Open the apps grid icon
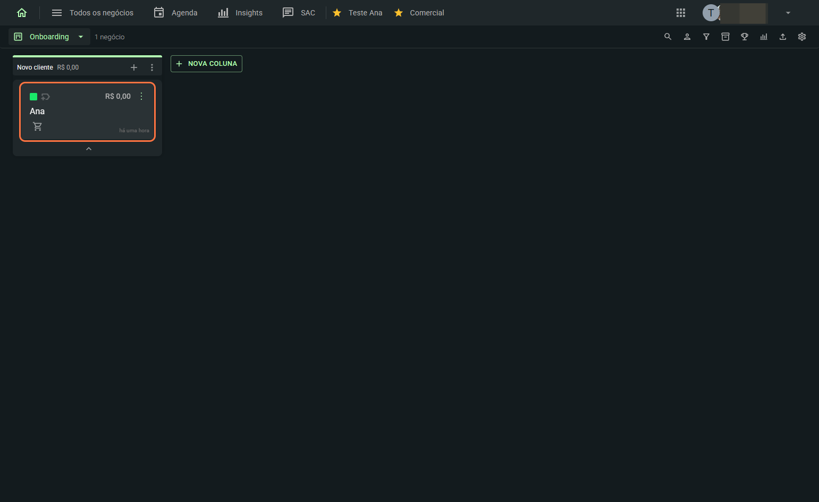The height and width of the screenshot is (502, 819). click(x=681, y=13)
